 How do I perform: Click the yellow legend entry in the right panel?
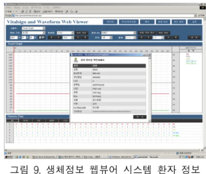point(188,59)
